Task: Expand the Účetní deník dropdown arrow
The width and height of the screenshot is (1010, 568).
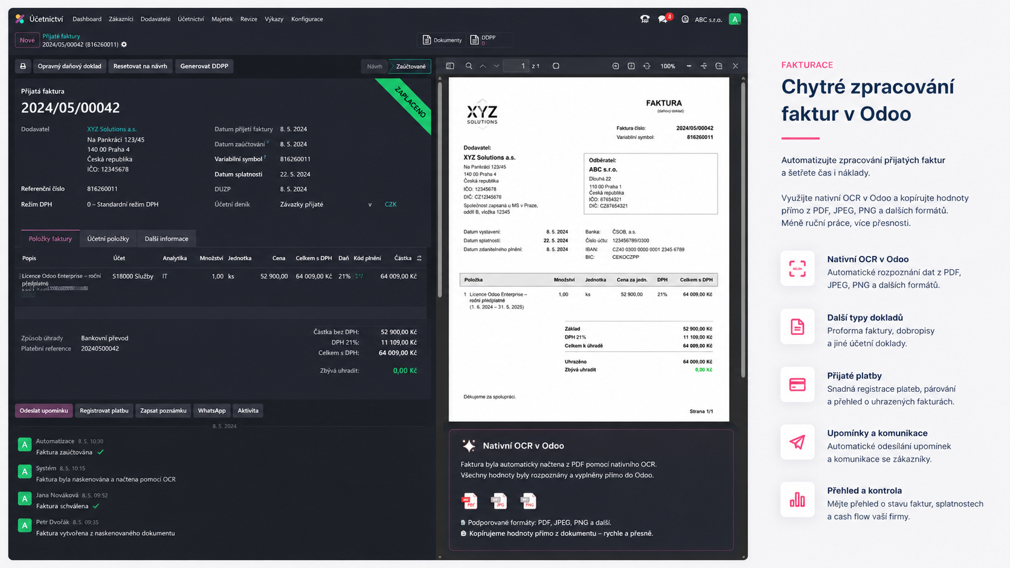Action: pyautogui.click(x=370, y=205)
